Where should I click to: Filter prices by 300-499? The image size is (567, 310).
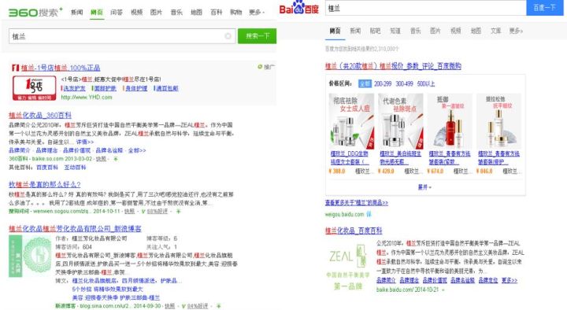coord(404,83)
